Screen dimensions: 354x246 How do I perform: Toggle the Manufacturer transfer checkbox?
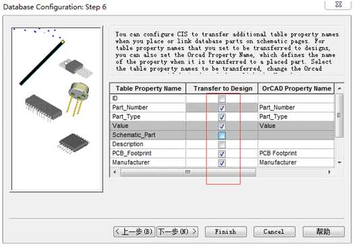222,162
